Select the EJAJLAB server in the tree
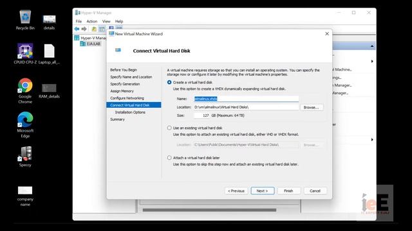This screenshot has height=231, width=412. [x=91, y=44]
